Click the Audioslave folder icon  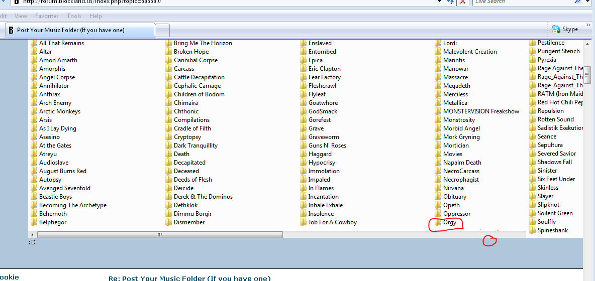pos(34,163)
